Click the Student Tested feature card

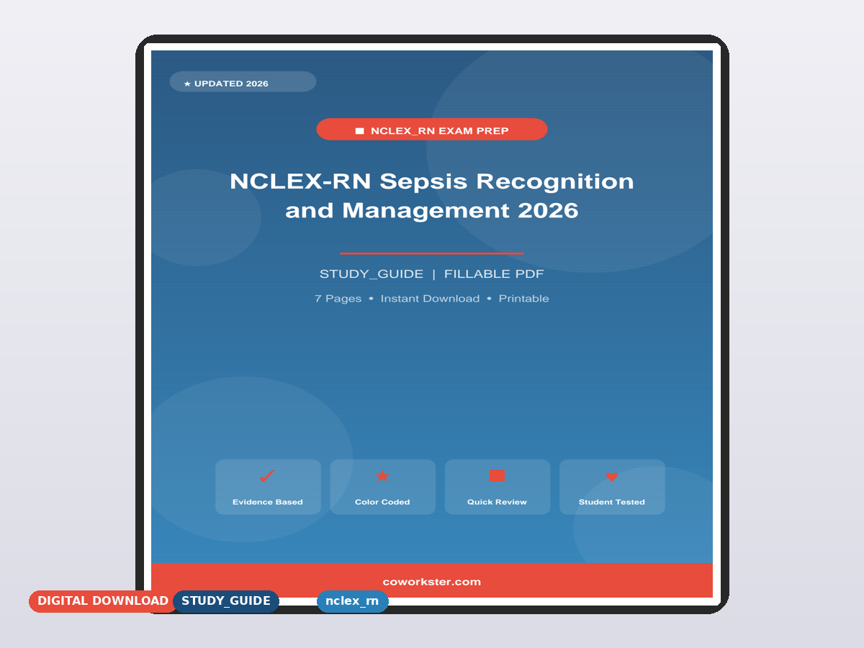point(612,487)
